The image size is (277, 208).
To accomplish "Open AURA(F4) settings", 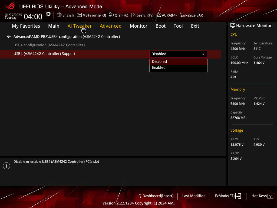I will tap(169, 15).
